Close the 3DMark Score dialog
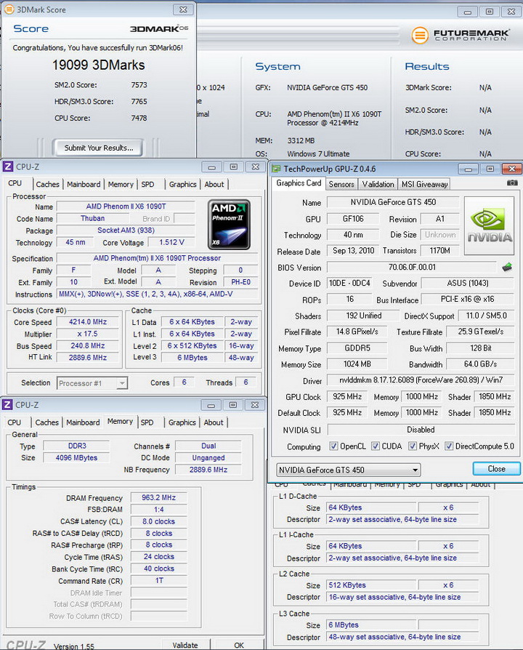The image size is (523, 650). pos(183,9)
